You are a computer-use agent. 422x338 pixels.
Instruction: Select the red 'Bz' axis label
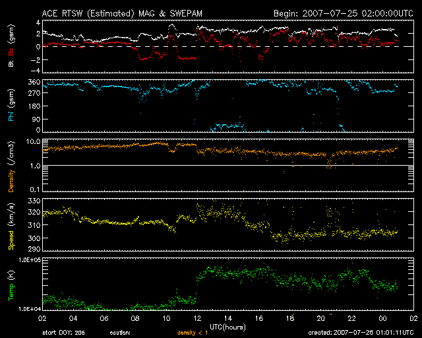tap(11, 51)
